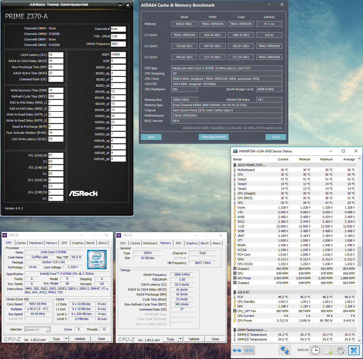Click the Intel Core i7 inside logo
This screenshot has width=363, height=359.
97,260
